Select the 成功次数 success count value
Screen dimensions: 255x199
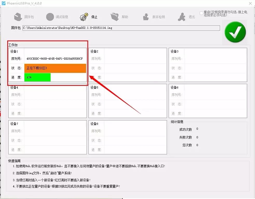click(x=197, y=129)
